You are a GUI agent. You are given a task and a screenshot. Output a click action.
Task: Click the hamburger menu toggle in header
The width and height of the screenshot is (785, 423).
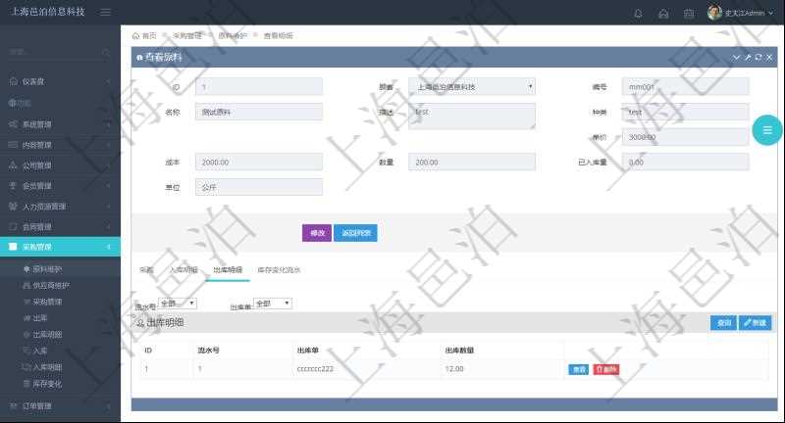(105, 13)
